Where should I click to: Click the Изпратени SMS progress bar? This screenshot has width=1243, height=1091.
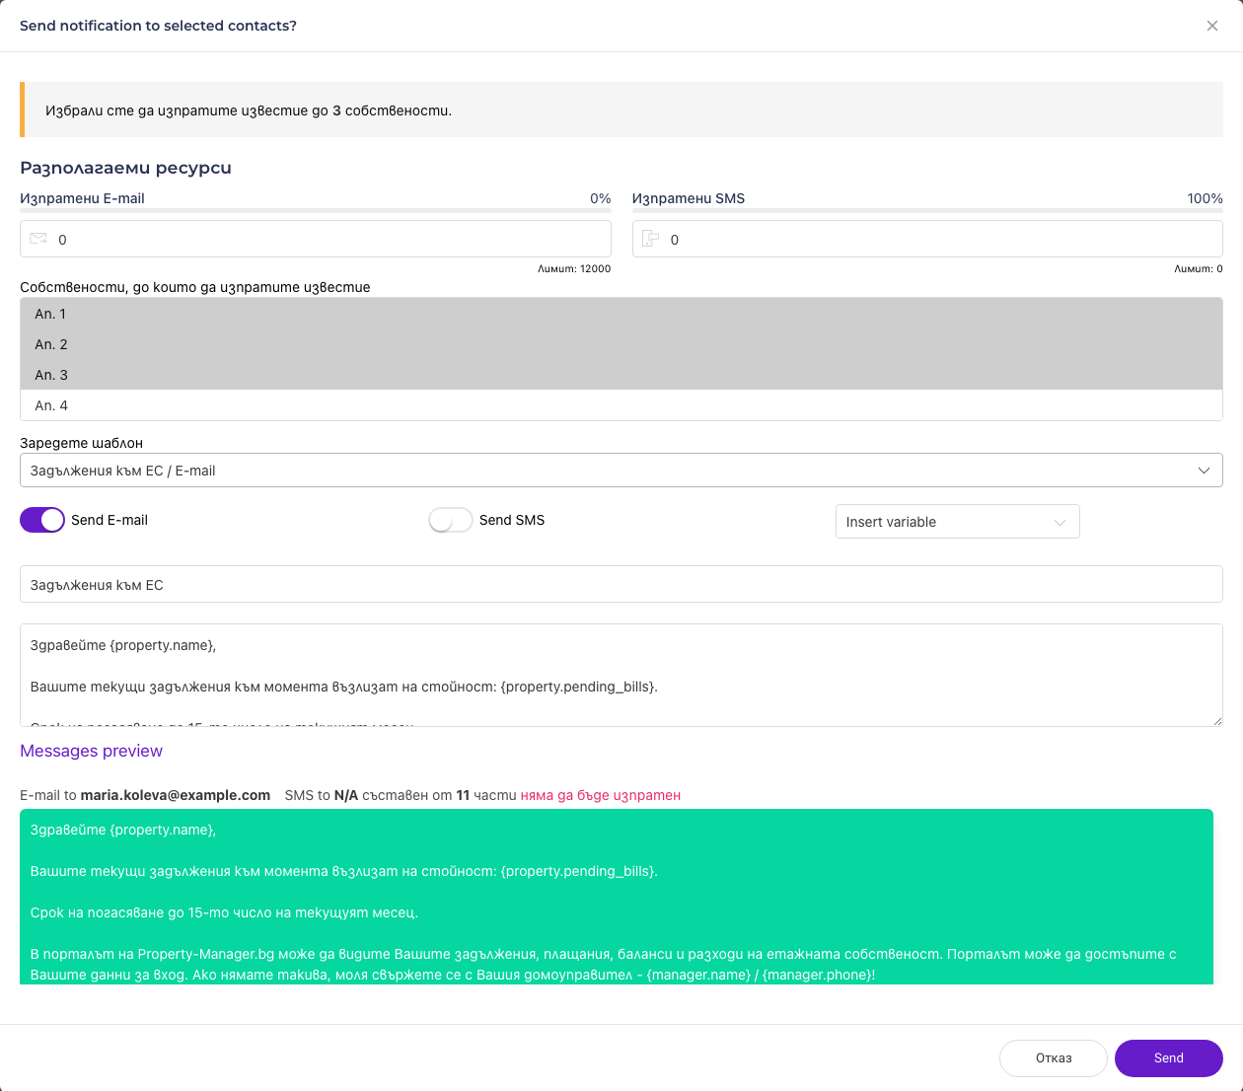927,210
